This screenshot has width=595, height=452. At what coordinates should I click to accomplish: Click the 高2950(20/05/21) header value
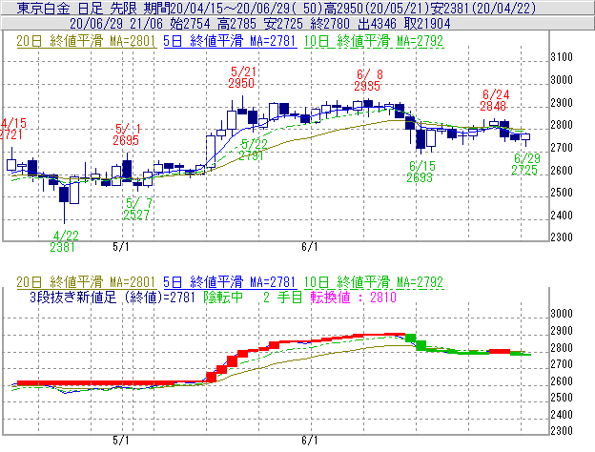pos(378,8)
